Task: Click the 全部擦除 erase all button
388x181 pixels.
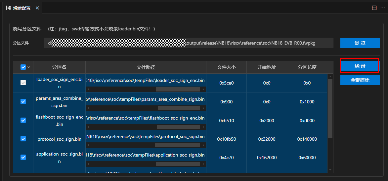Action: pos(360,80)
